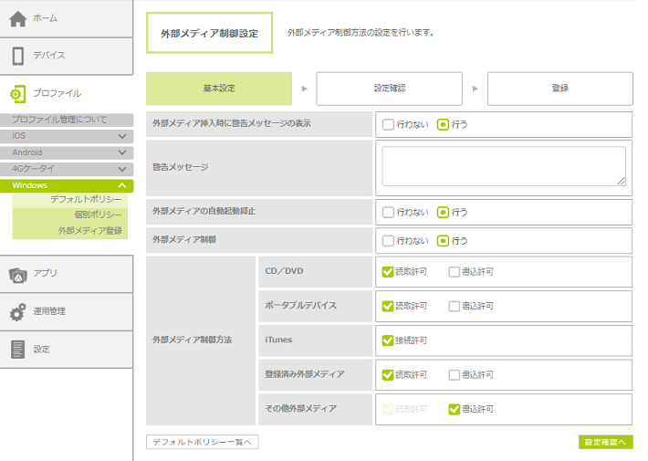Expand the Android section
The image size is (648, 461).
click(x=122, y=152)
